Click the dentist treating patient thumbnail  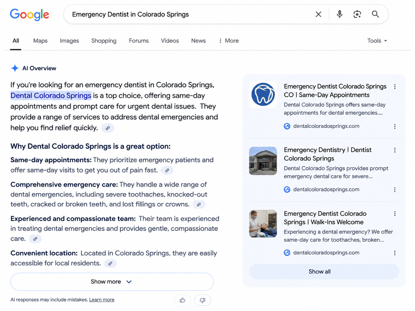click(x=263, y=224)
